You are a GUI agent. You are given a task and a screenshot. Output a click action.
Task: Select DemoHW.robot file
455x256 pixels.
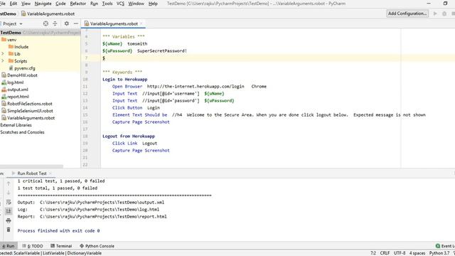coord(19,75)
